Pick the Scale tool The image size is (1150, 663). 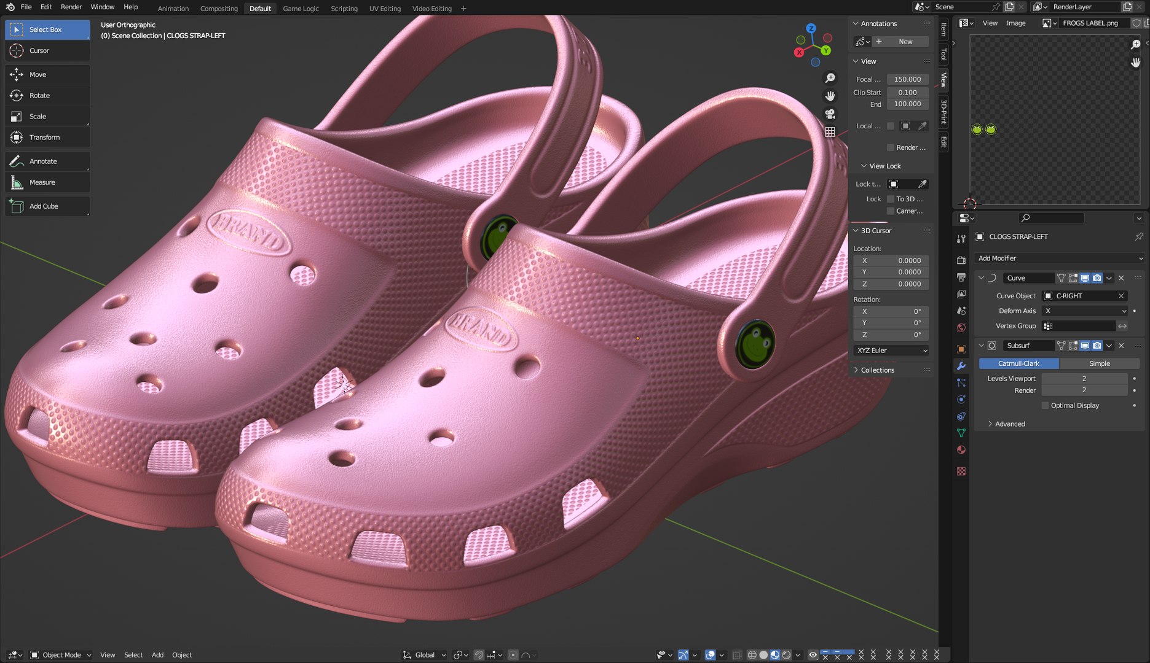pyautogui.click(x=47, y=116)
